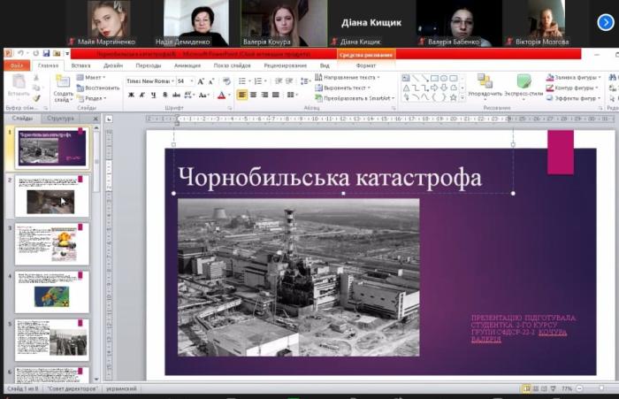Decrease font size with the small A icon

click(x=211, y=81)
